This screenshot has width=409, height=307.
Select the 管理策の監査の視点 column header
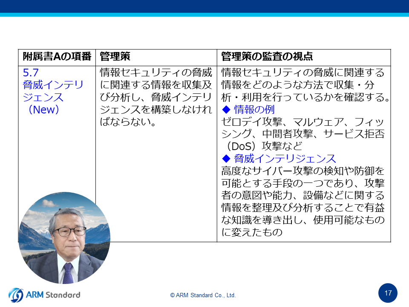coord(304,57)
